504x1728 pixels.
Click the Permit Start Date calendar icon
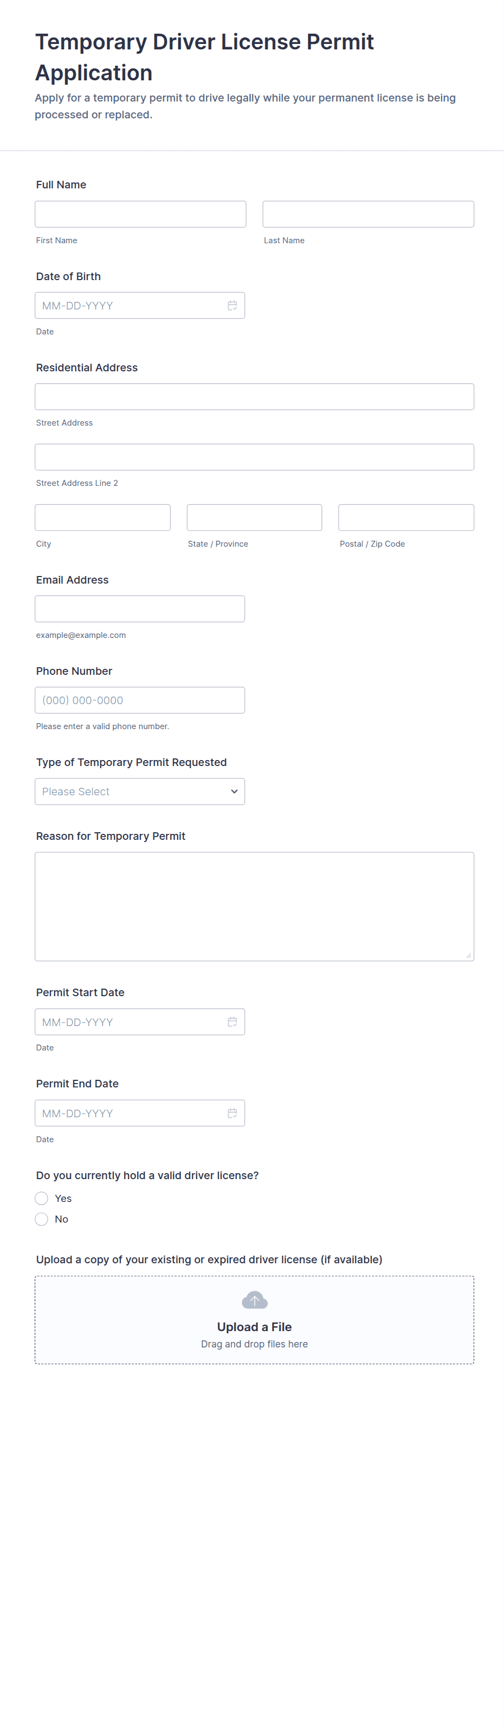pos(232,1022)
